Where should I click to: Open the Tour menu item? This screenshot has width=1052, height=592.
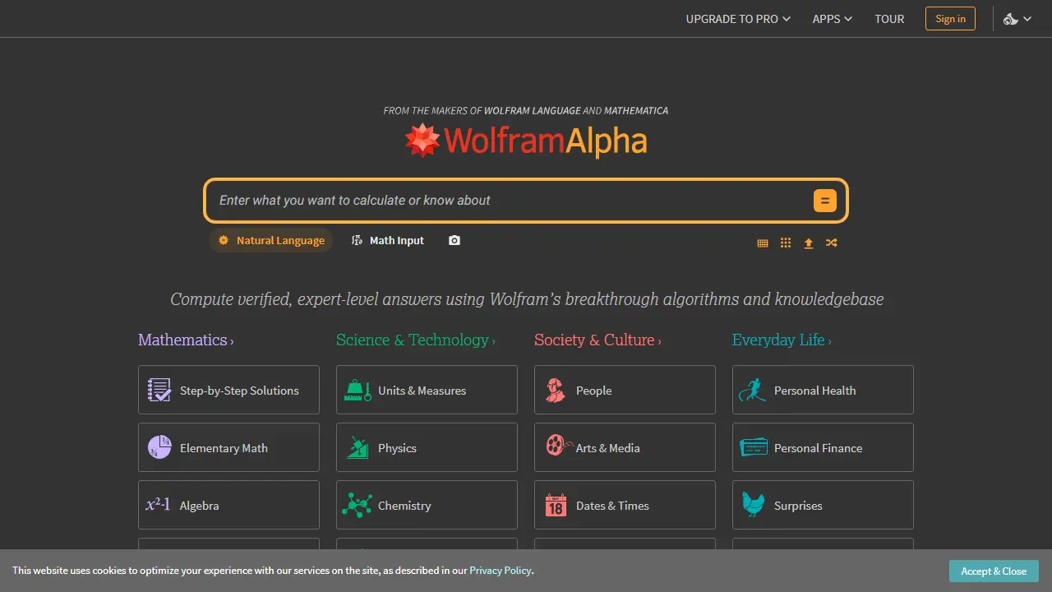point(889,19)
